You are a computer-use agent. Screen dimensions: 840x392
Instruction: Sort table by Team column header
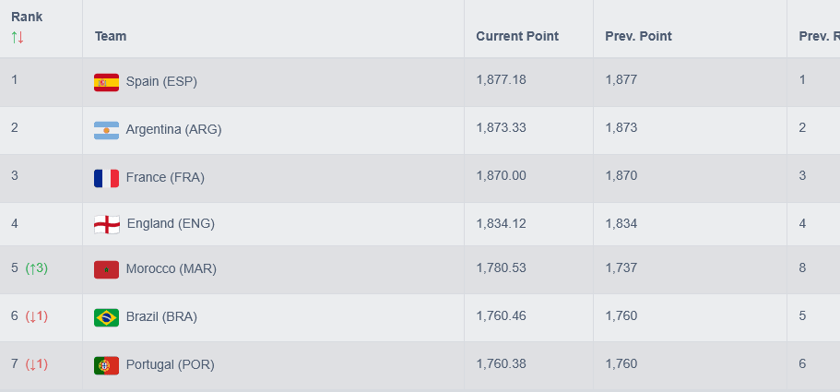click(x=111, y=37)
